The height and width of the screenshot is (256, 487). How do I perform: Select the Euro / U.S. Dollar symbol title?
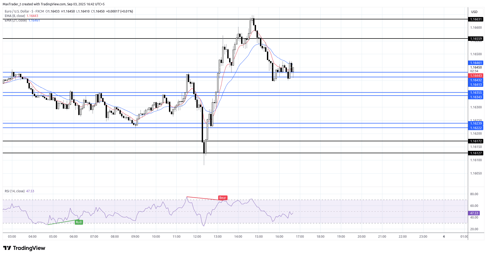[17, 11]
